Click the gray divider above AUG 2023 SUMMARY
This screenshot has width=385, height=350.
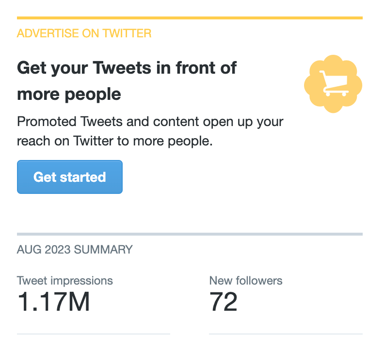(190, 234)
